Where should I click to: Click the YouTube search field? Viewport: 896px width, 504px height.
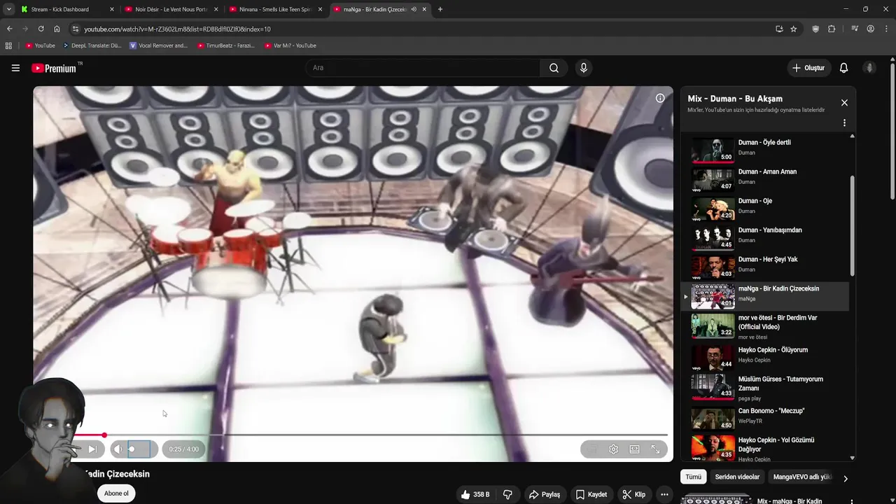[x=422, y=68]
